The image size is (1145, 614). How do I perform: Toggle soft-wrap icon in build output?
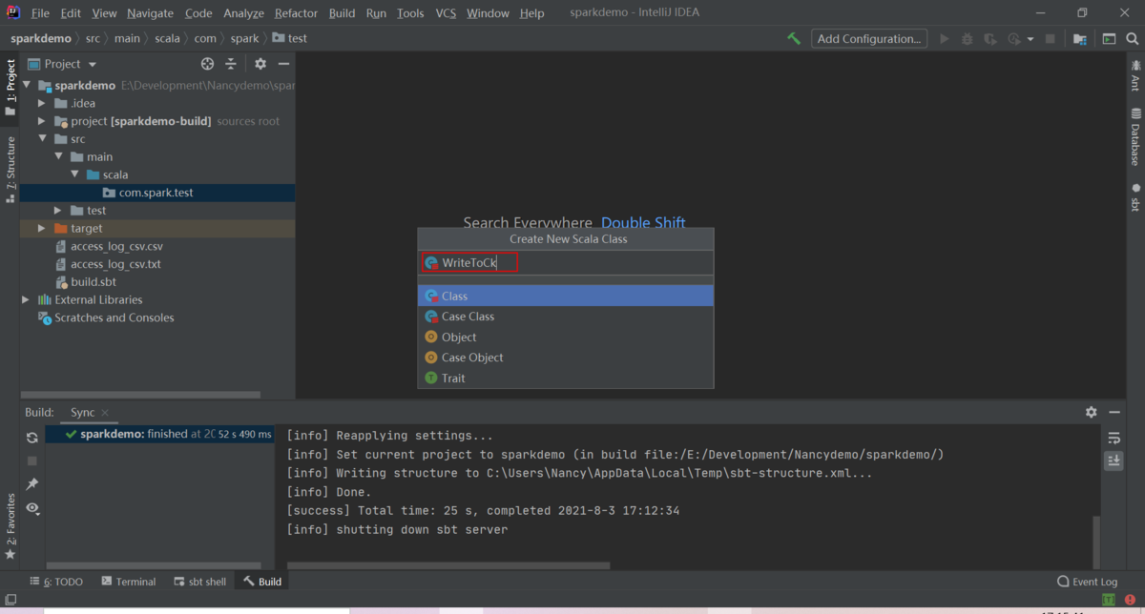click(x=1114, y=438)
